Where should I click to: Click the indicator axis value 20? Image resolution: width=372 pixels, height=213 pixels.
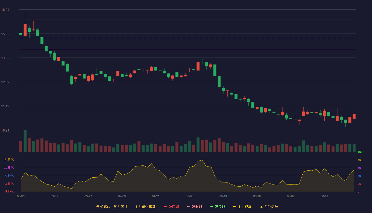point(359,184)
